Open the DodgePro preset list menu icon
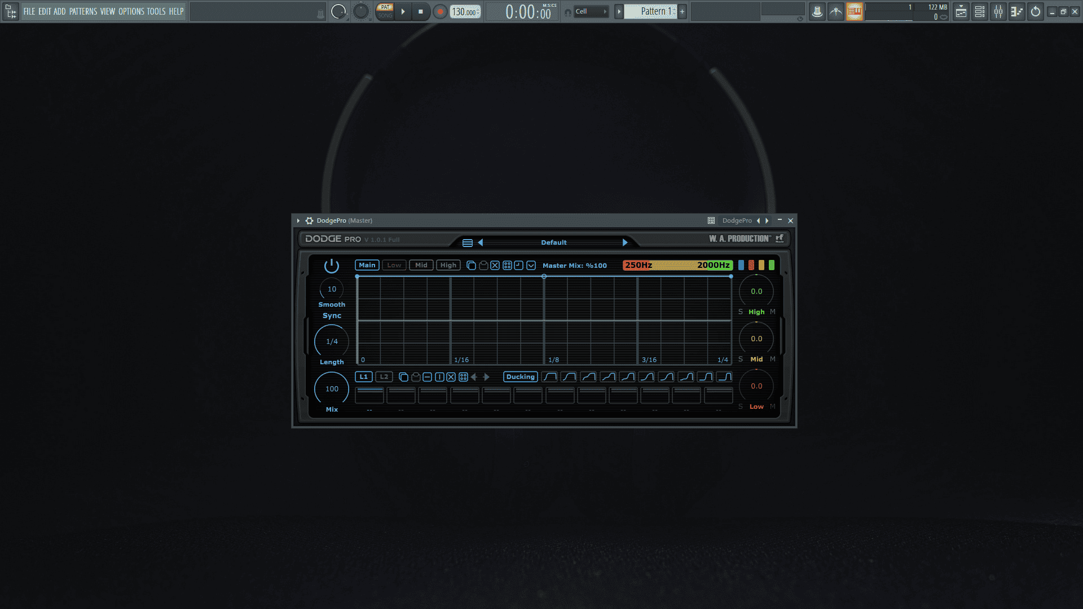Image resolution: width=1083 pixels, height=609 pixels. [468, 242]
